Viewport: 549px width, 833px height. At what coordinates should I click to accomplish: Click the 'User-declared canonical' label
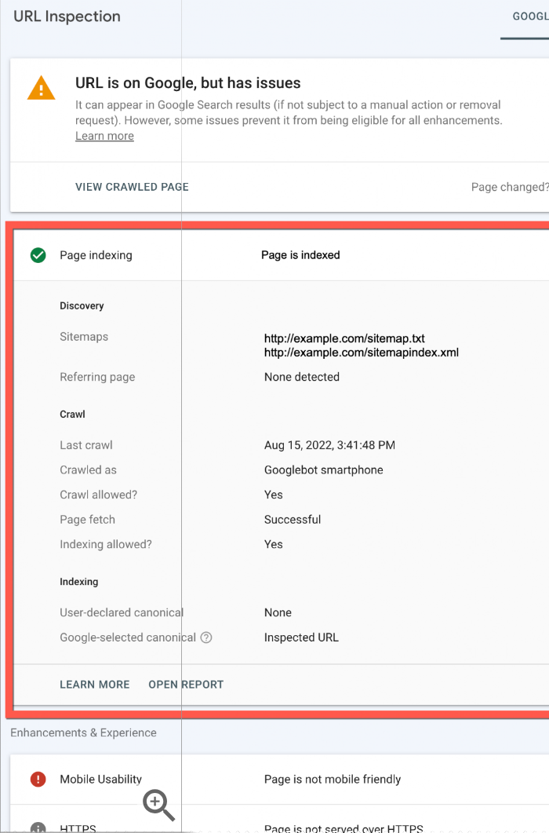click(122, 612)
